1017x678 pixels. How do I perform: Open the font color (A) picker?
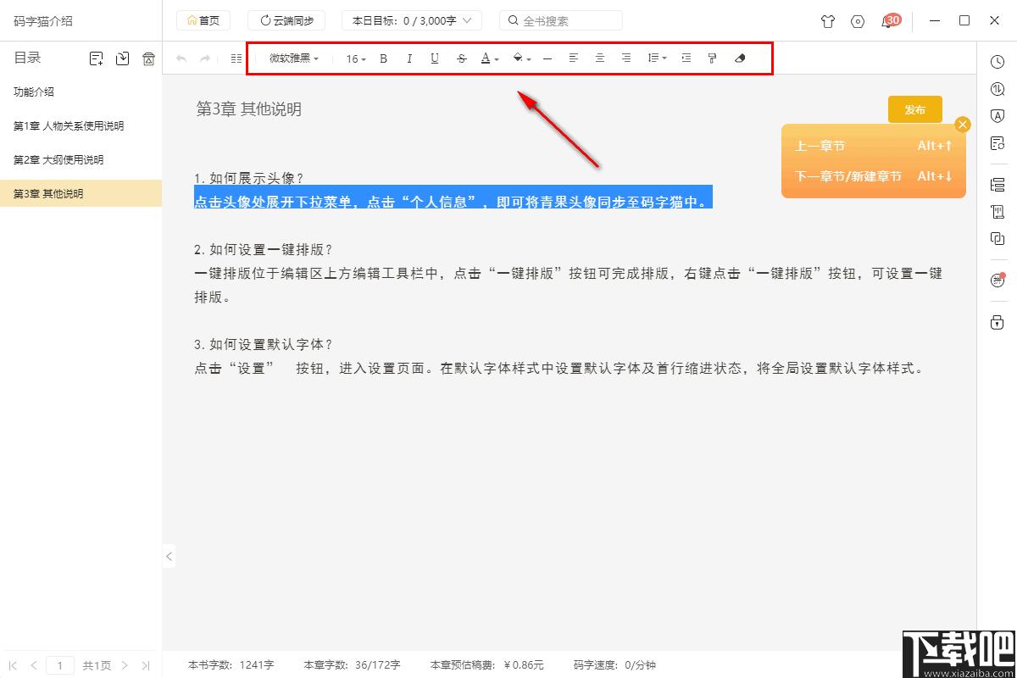[489, 58]
